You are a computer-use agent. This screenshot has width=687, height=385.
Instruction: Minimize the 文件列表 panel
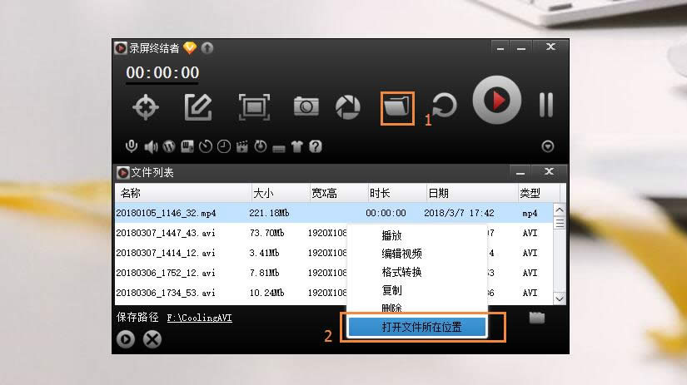coord(520,172)
